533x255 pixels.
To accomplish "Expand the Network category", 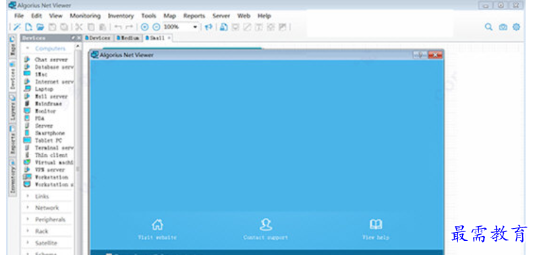I will pyautogui.click(x=28, y=208).
